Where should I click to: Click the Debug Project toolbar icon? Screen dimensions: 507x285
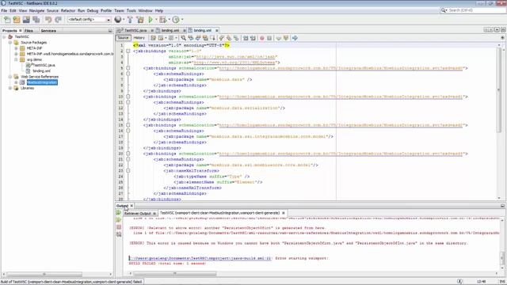pos(162,20)
